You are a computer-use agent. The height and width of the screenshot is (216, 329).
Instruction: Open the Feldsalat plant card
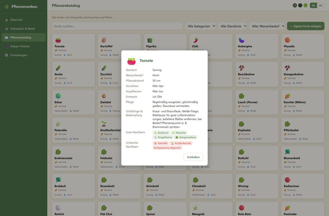109,158
